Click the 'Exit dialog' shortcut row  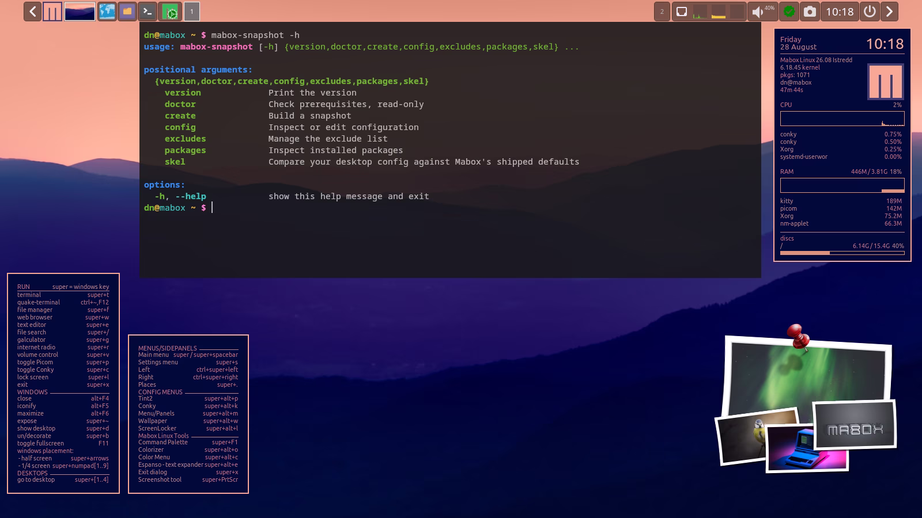188,472
